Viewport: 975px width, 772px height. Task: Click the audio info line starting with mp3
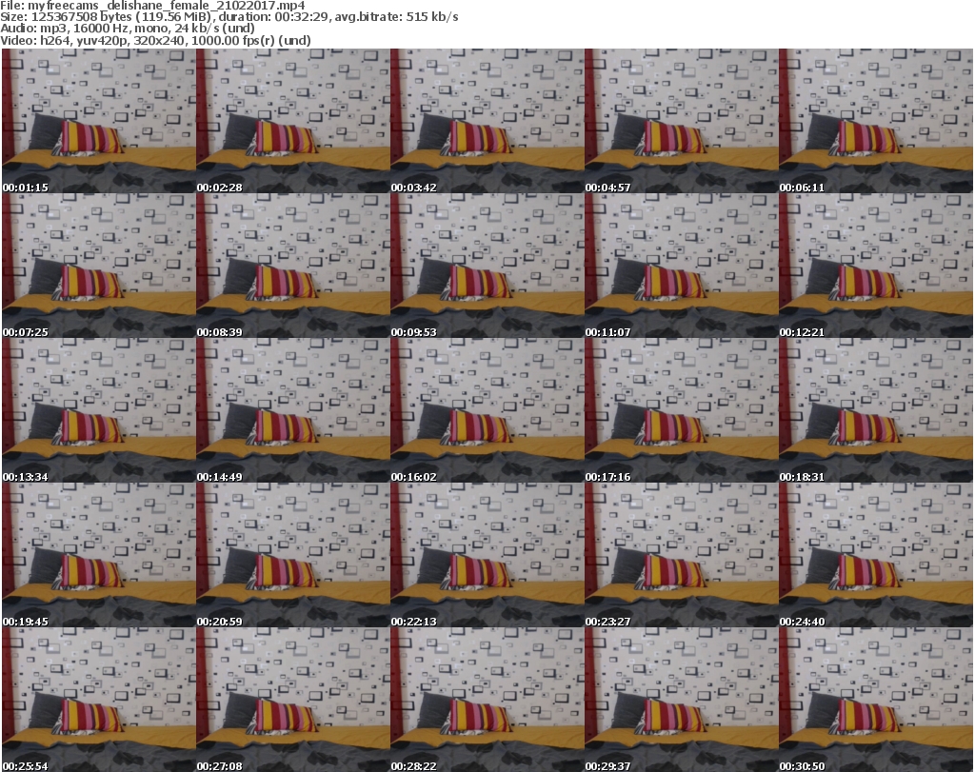point(128,29)
